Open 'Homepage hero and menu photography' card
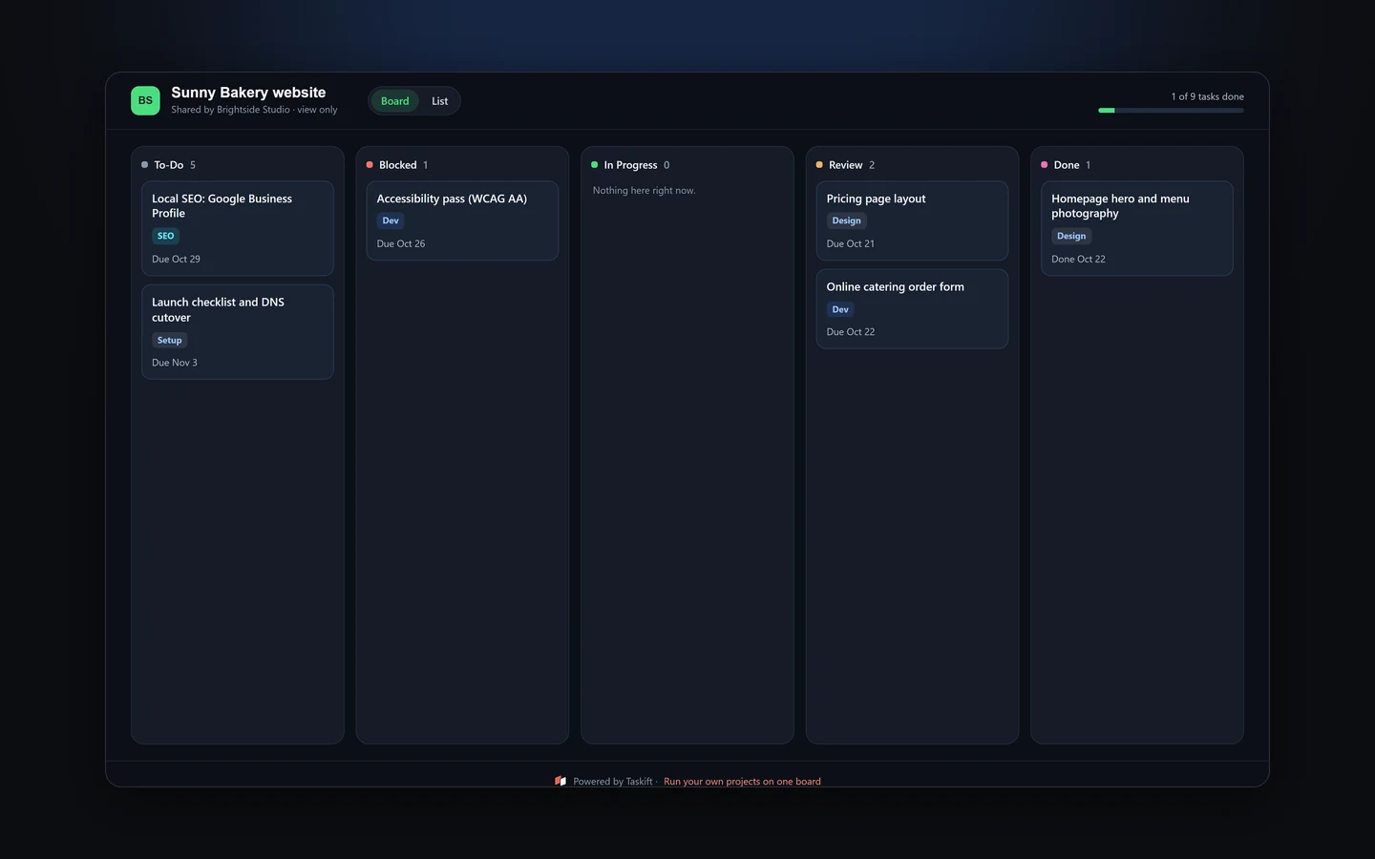The width and height of the screenshot is (1375, 859). click(1137, 228)
